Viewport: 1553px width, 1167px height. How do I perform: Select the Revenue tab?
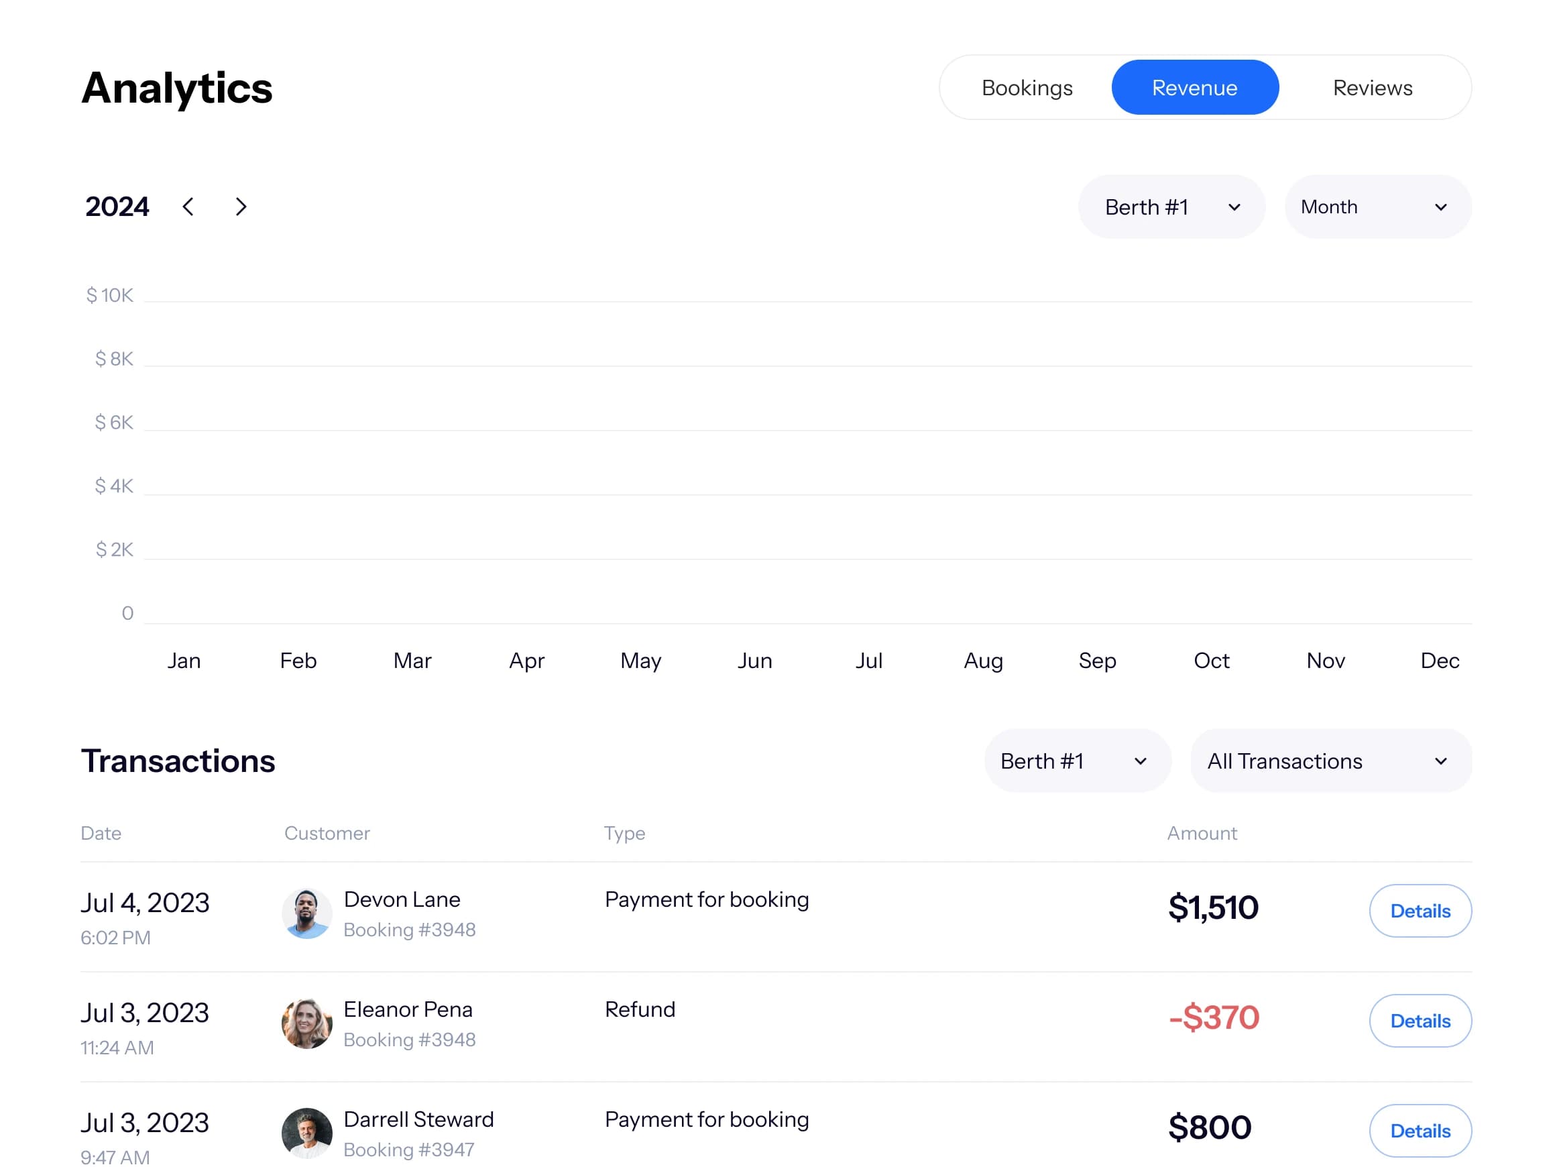pos(1194,88)
